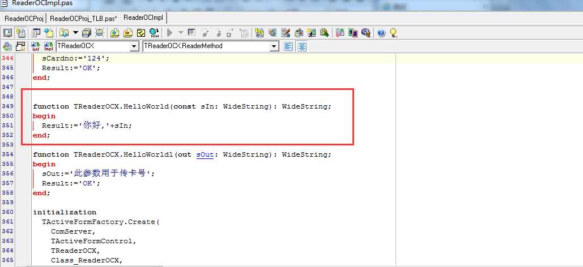Click the blue question mark help icon
Viewport: 583px width, 267px height.
point(381,33)
